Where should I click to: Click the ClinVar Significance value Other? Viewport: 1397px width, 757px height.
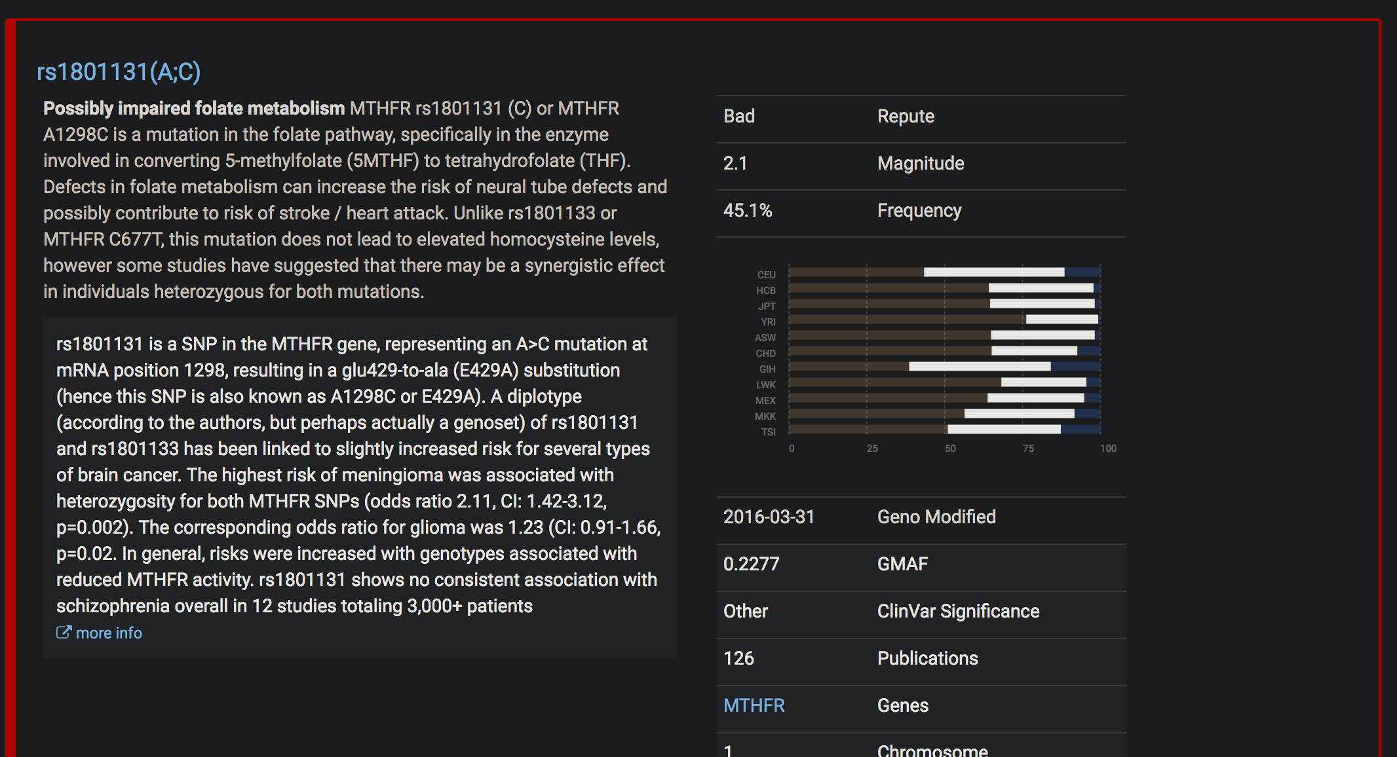coord(745,612)
